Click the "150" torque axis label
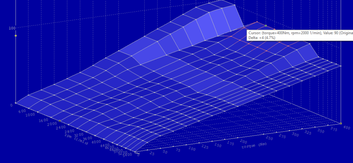The height and width of the screenshot is (163, 353). point(218,145)
